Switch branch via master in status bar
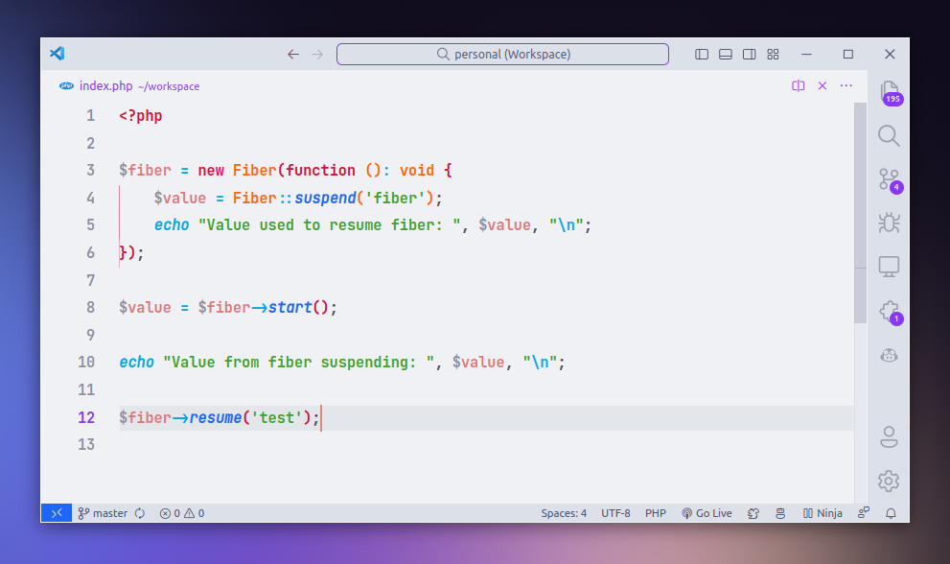The image size is (950, 564). pyautogui.click(x=103, y=513)
